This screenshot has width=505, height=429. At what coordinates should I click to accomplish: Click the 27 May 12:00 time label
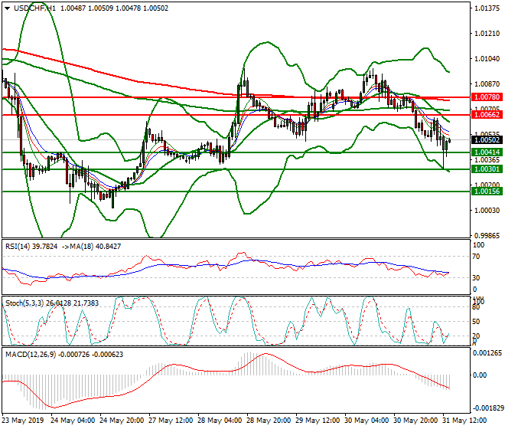pos(171,421)
